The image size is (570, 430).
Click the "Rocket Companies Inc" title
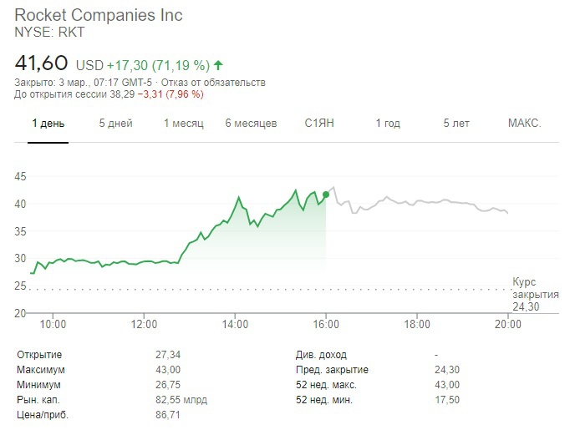99,15
